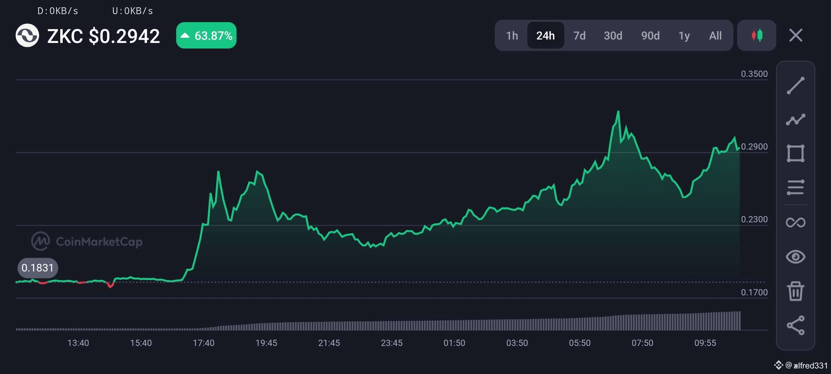
Task: Tap the 13:40 time axis label
Action: coord(78,343)
